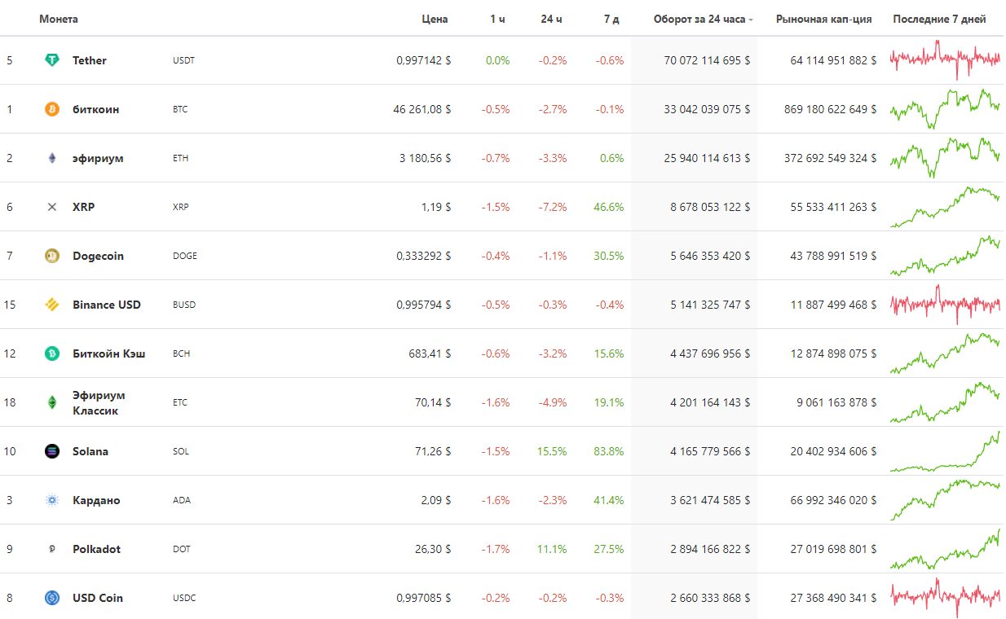The width and height of the screenshot is (1006, 619).
Task: Click the Ethereum diamond logo icon
Action: click(52, 158)
